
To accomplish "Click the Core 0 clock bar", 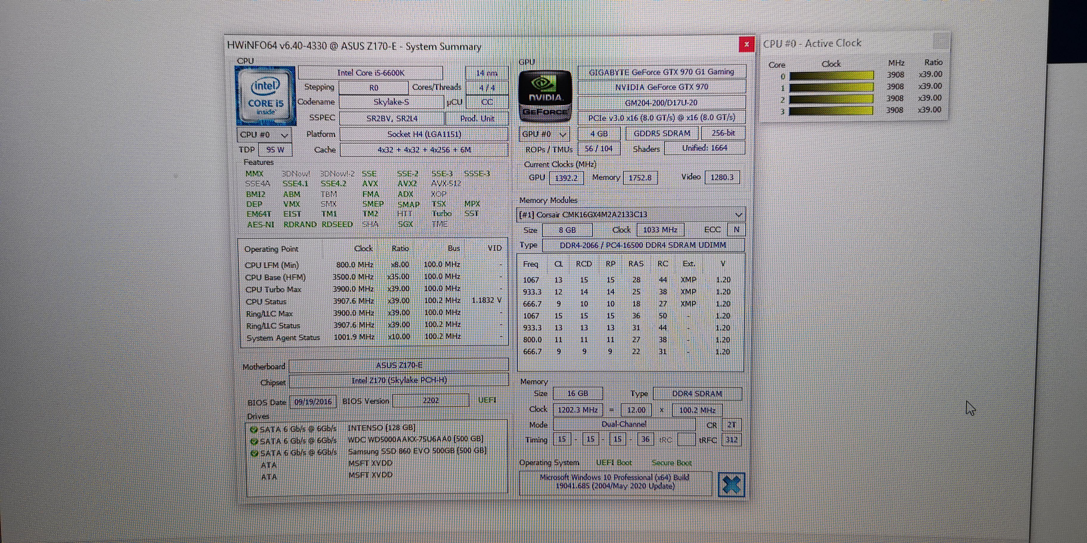I will pos(831,76).
